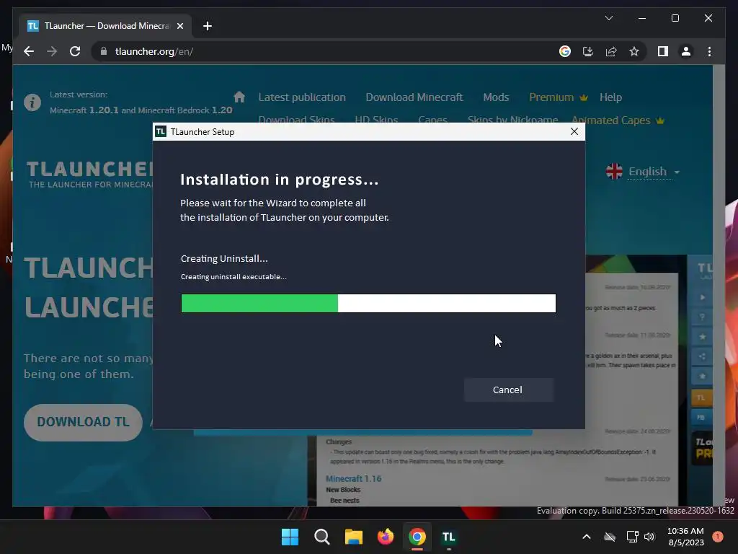Click the installation progress bar
The width and height of the screenshot is (738, 554).
click(368, 304)
